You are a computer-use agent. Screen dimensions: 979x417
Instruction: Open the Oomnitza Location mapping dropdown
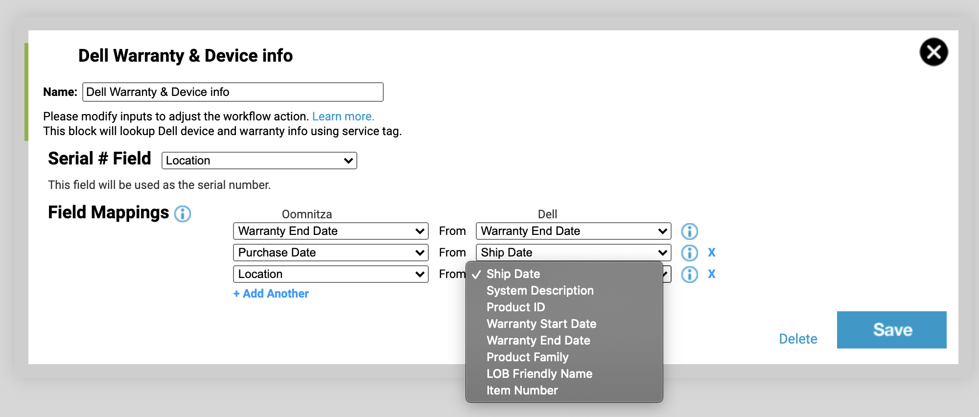330,274
